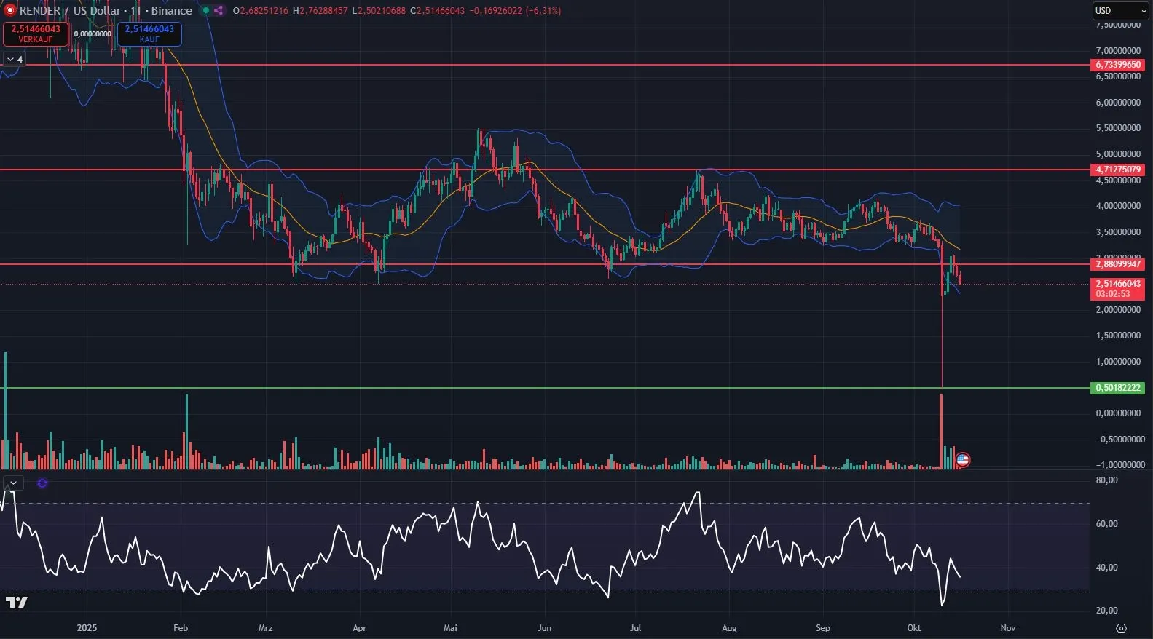Click the current price 2,51466043 countdown label

[x=1118, y=289]
